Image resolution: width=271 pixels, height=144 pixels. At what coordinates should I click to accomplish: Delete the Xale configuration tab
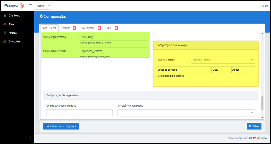116,28
